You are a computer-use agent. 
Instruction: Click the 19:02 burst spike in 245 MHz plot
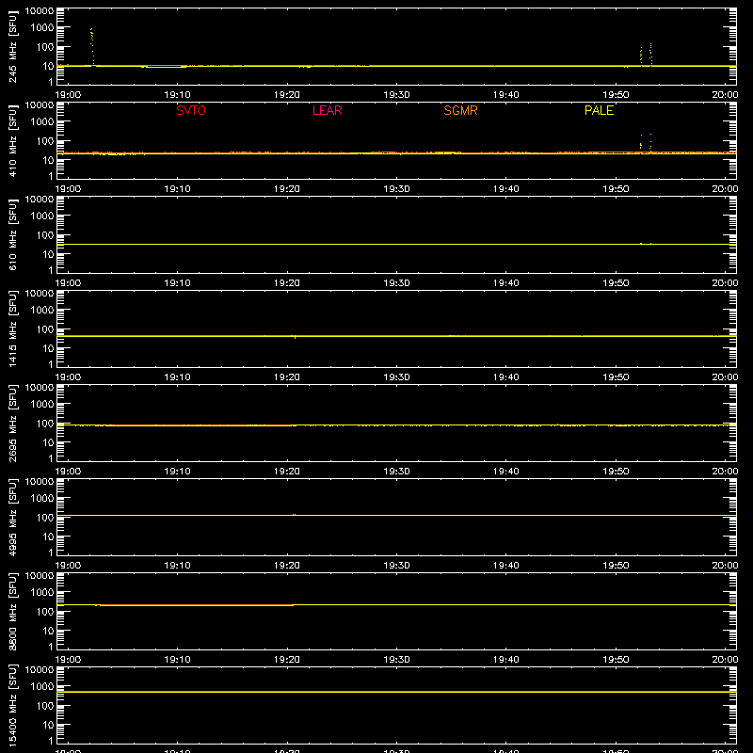[91, 46]
